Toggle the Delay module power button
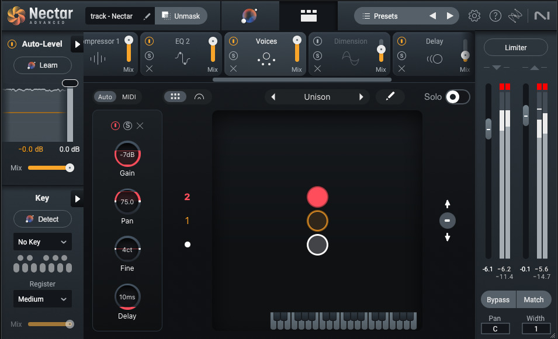 tap(401, 41)
